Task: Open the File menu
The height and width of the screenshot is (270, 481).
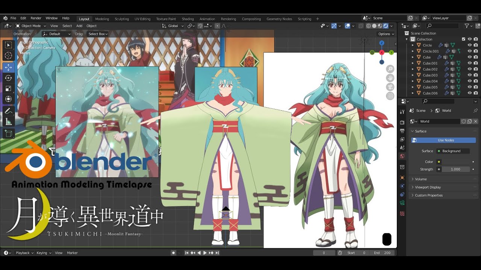Action: (x=13, y=18)
